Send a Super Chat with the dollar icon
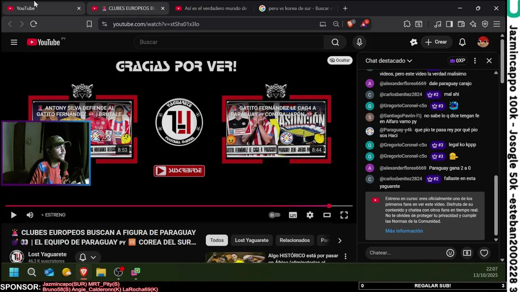The image size is (520, 292). [x=467, y=253]
